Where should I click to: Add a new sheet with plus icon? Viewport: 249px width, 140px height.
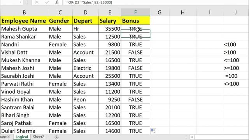[x=56, y=137]
